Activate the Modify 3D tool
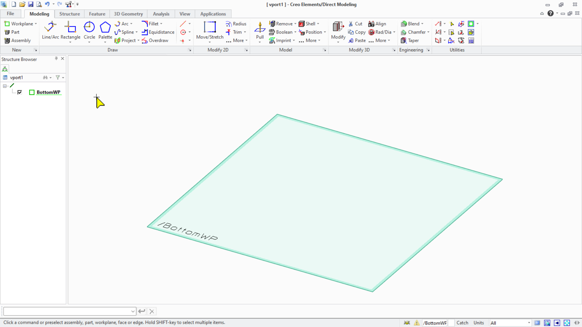 tap(338, 30)
